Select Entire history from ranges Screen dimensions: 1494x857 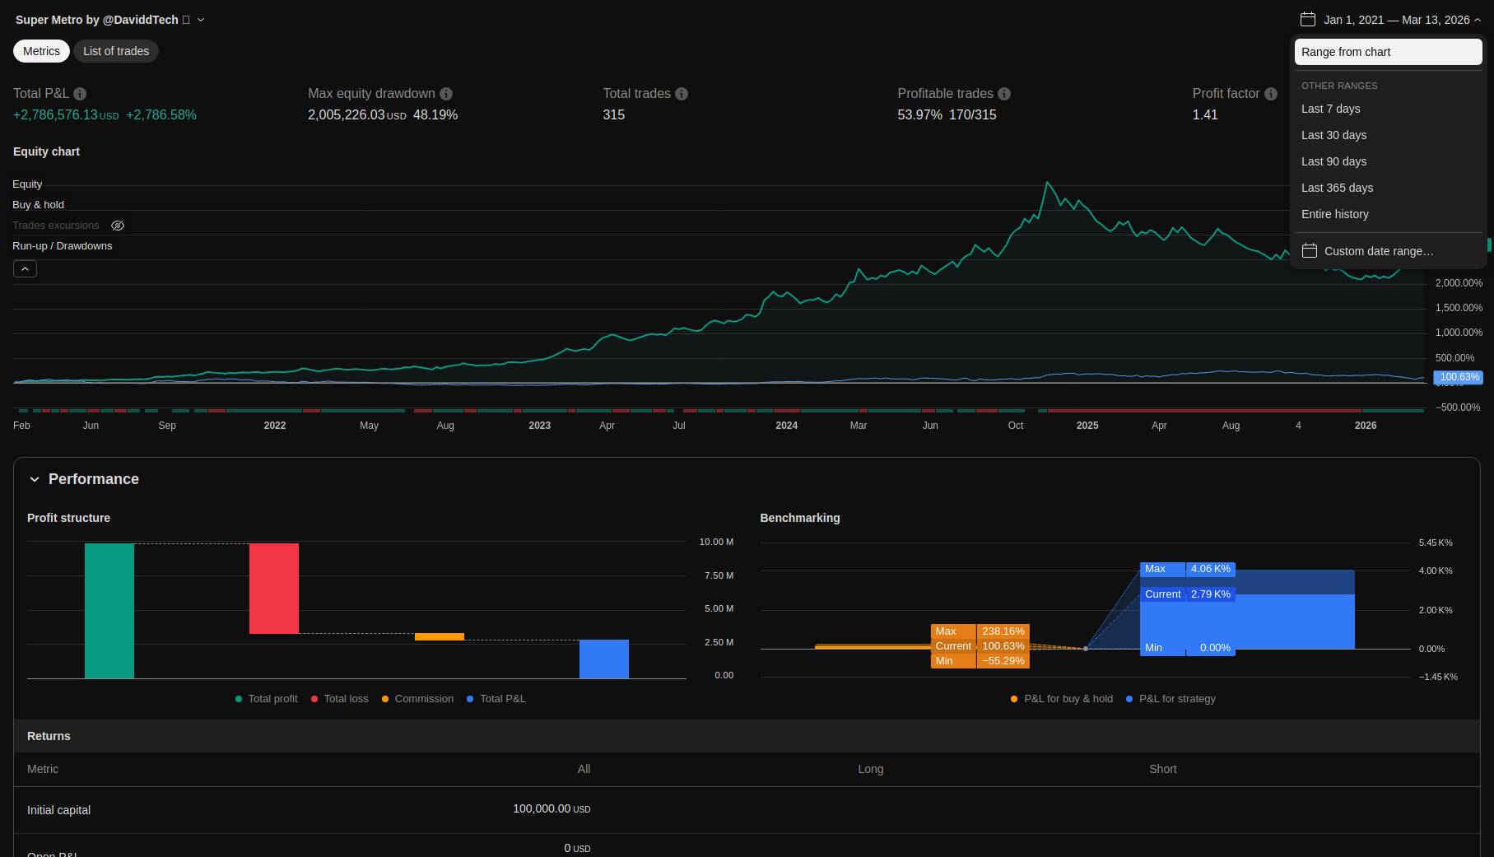point(1334,214)
